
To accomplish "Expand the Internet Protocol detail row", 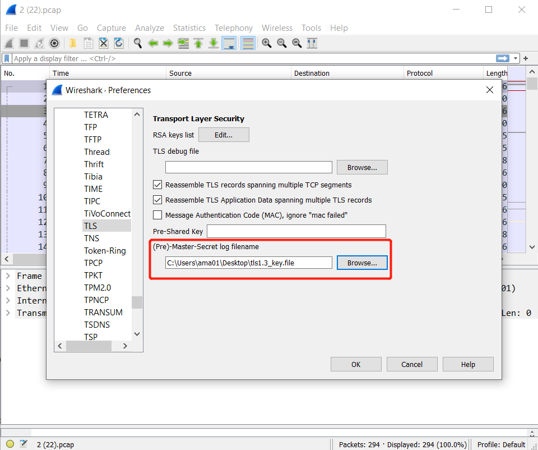I will 8,301.
